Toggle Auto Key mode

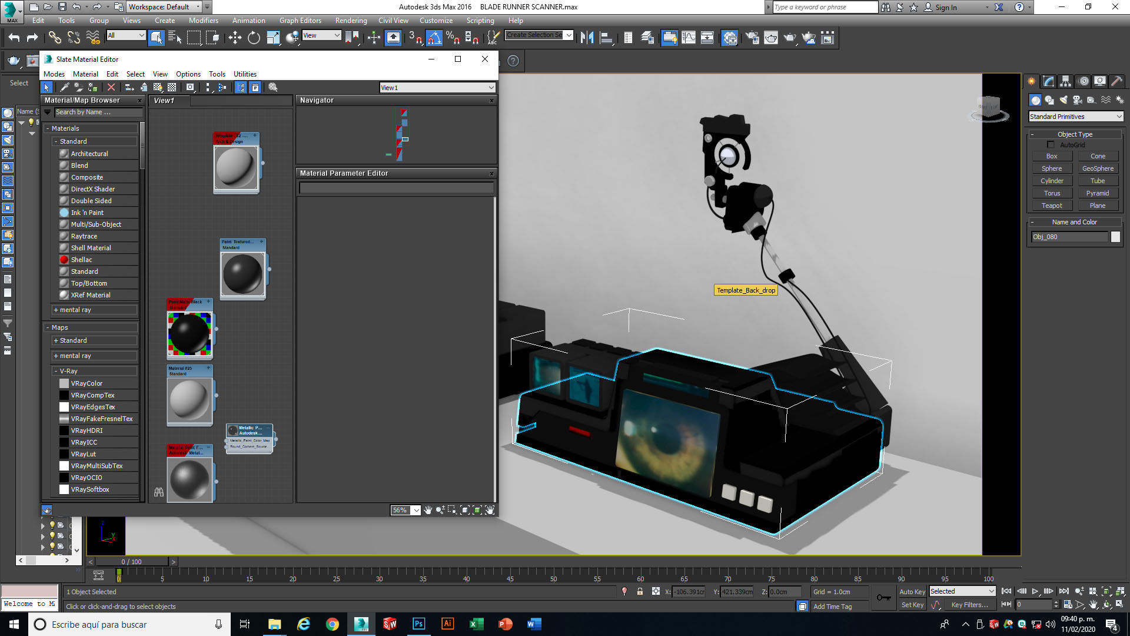912,592
